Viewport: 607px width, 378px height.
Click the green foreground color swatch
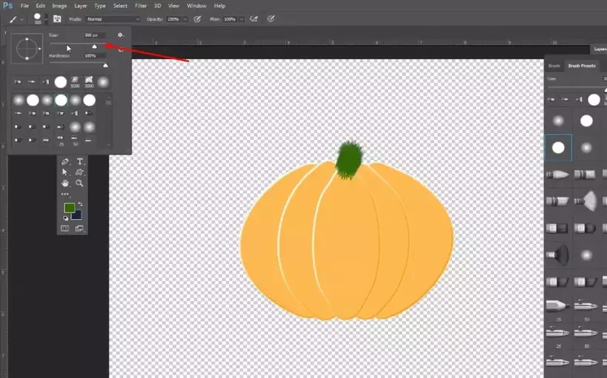pyautogui.click(x=69, y=208)
